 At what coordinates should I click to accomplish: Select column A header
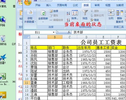tap(39, 37)
